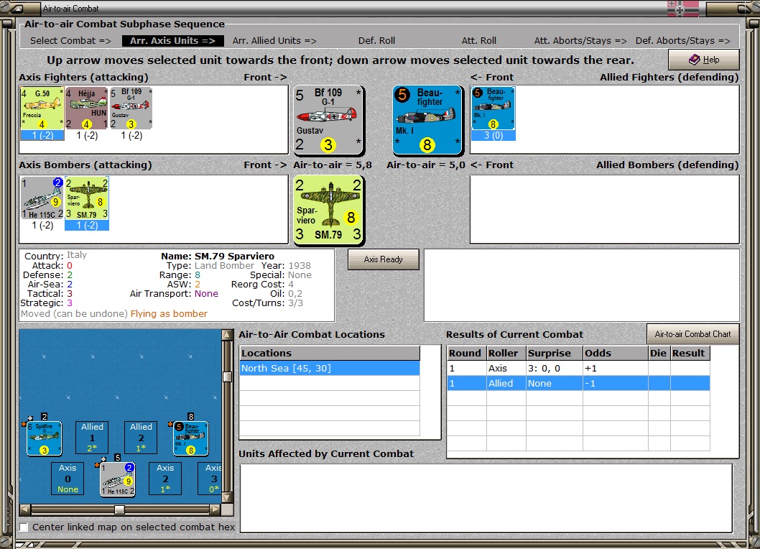Image resolution: width=760 pixels, height=549 pixels.
Task: Select the He 115C bomber counter
Action: click(42, 198)
